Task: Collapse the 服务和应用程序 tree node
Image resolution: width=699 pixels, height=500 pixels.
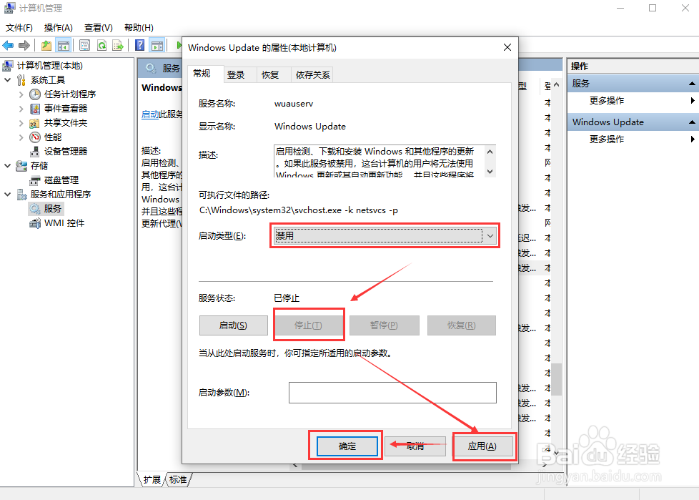Action: click(x=8, y=195)
